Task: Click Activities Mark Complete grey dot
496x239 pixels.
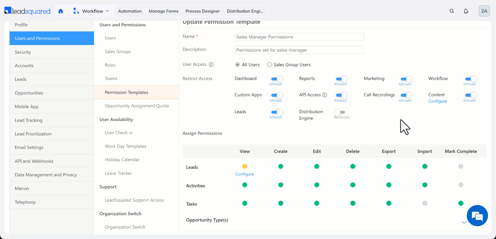Action: click(x=461, y=185)
